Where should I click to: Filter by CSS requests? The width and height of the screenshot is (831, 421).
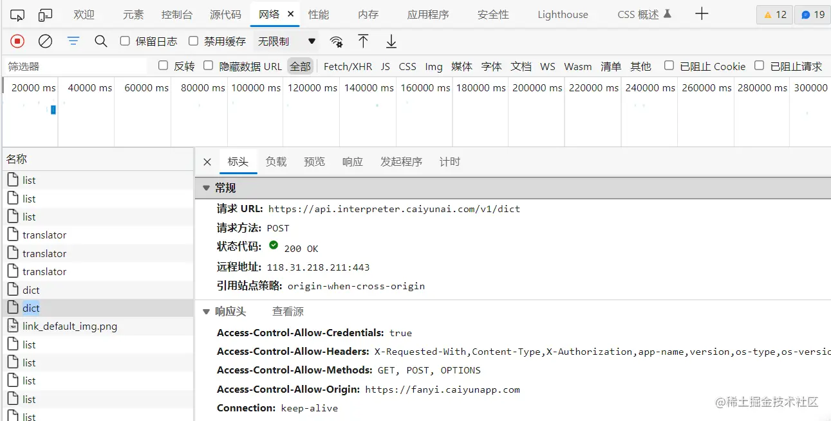(x=407, y=66)
